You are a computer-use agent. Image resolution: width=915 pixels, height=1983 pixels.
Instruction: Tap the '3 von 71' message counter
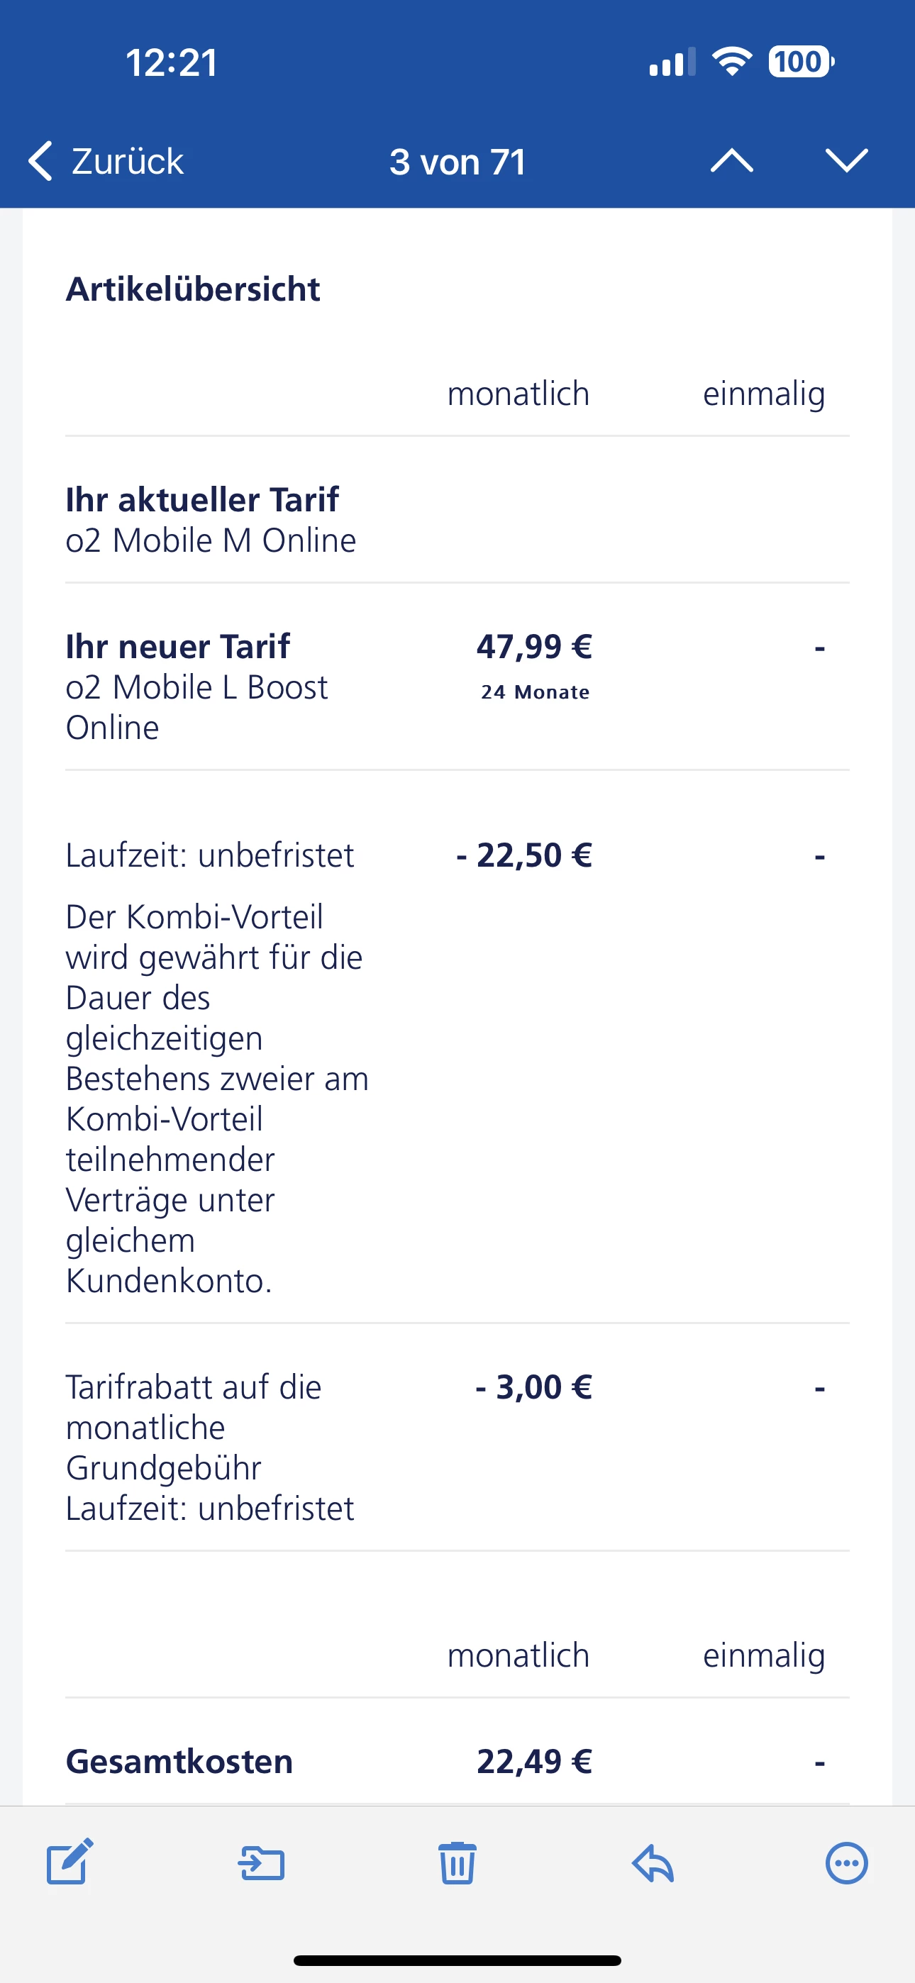click(457, 162)
